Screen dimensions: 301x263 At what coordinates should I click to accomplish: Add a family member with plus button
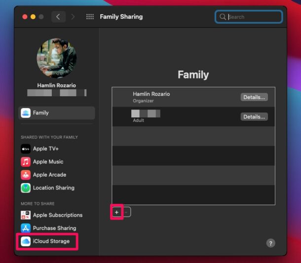tap(116, 212)
